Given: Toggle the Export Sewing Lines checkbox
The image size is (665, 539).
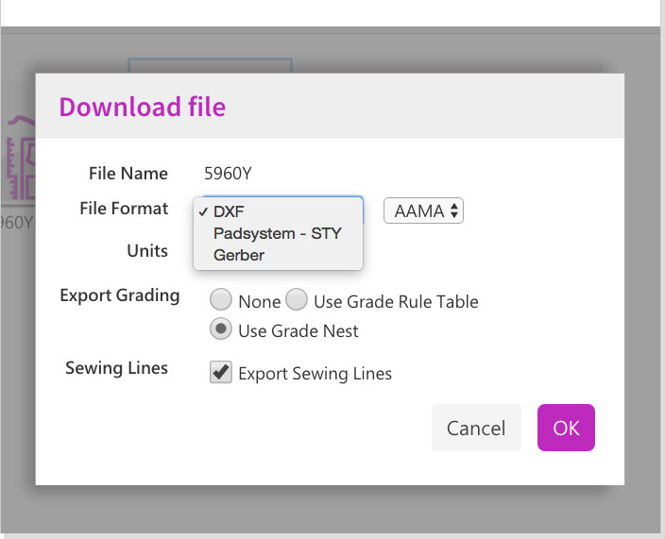Looking at the screenshot, I should pos(221,373).
